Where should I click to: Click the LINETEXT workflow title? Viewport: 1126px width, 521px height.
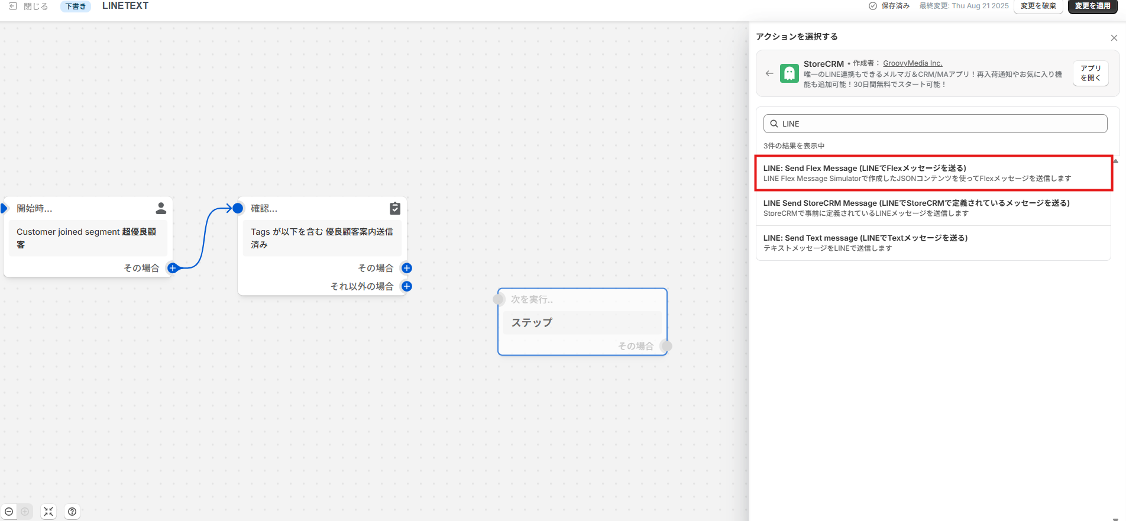tap(125, 6)
